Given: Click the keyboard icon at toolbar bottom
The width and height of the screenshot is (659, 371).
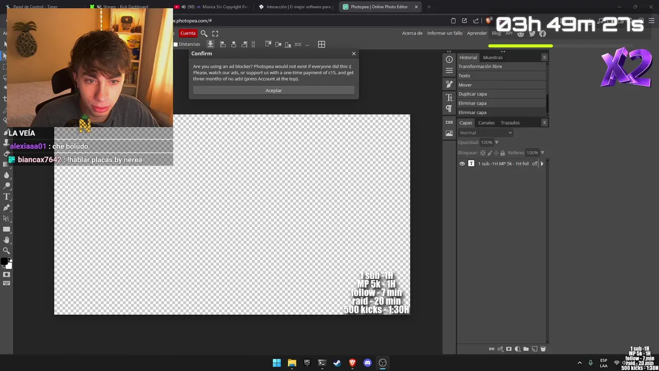Looking at the screenshot, I should [x=7, y=283].
